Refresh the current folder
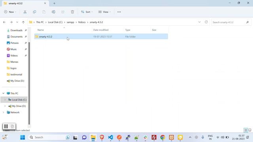 pyautogui.click(x=206, y=22)
